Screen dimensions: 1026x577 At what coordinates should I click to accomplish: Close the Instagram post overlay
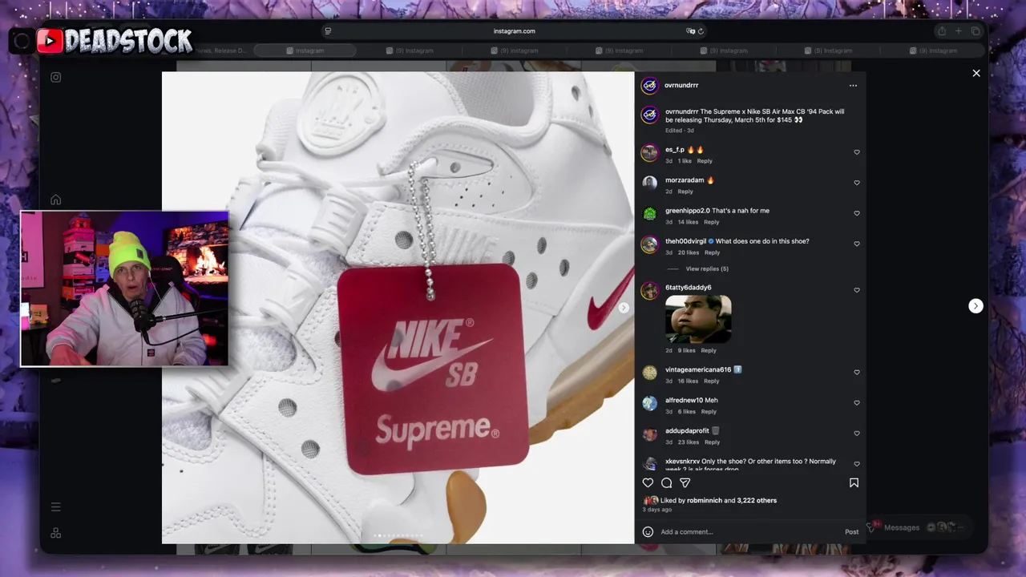(976, 73)
